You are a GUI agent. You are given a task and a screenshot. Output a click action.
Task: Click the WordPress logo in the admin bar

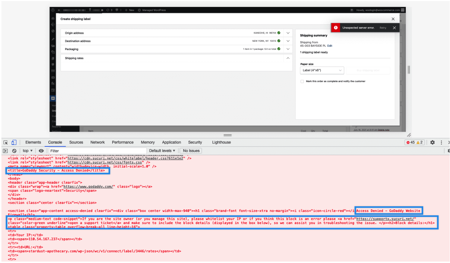(53, 10)
